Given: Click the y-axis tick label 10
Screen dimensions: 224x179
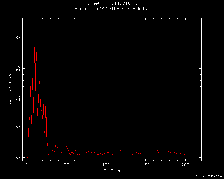Looking at the screenshot, I should 18,128.
